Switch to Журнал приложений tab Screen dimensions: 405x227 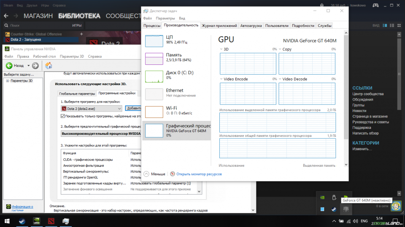point(219,26)
